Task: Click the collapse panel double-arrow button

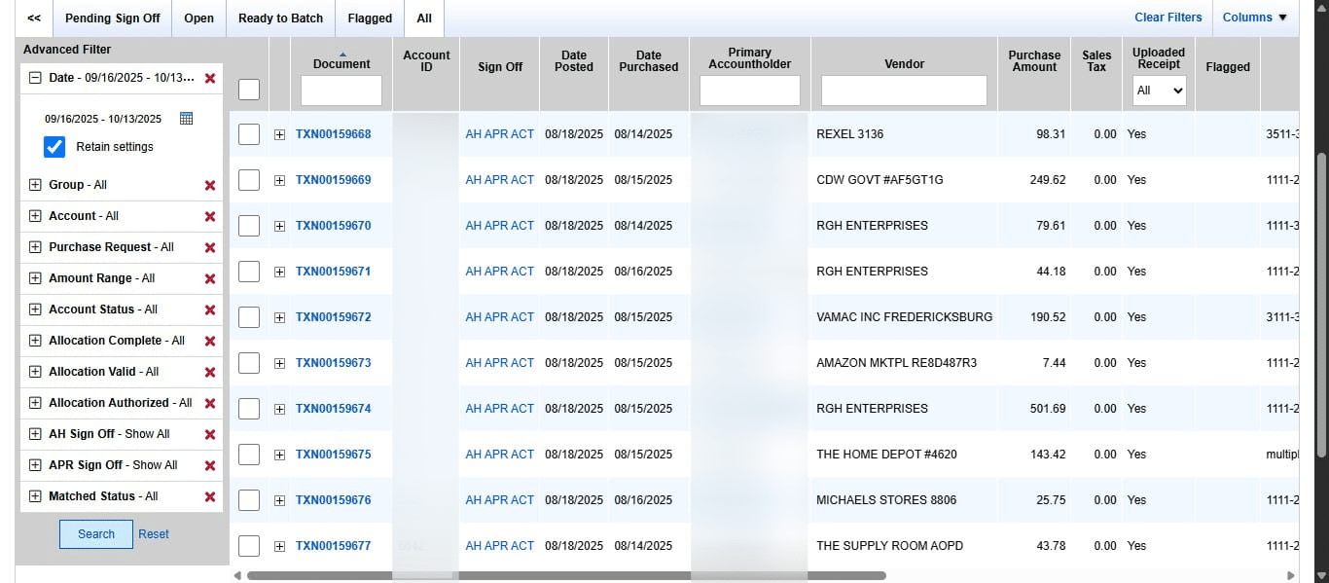Action: [34, 18]
